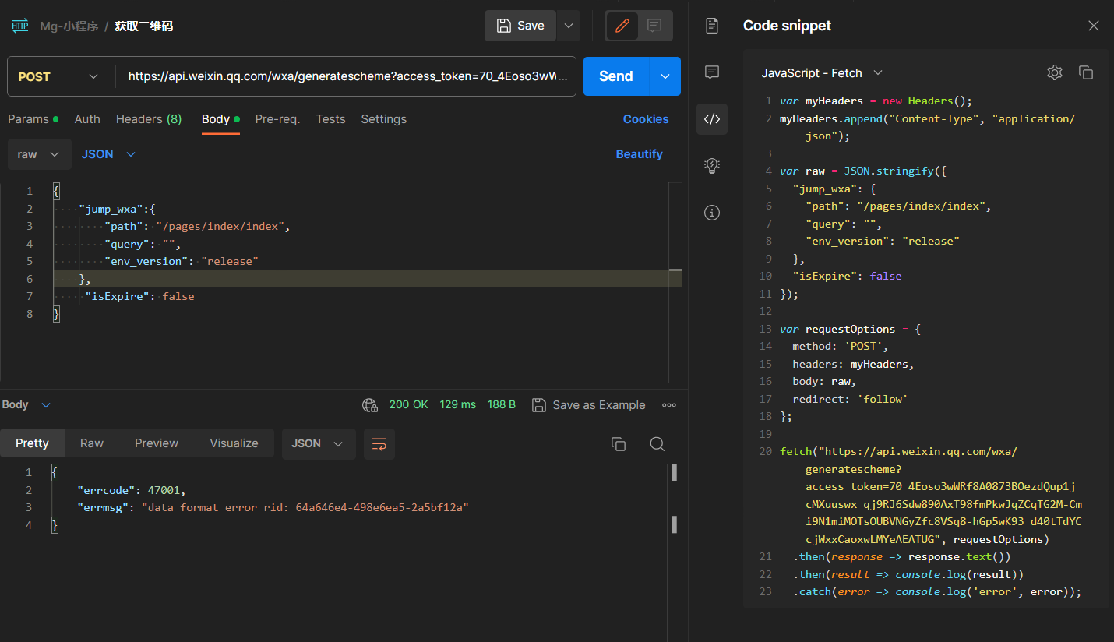1114x642 pixels.
Task: Click the redirect: 'follow' snippet line
Action: pyautogui.click(x=850, y=399)
